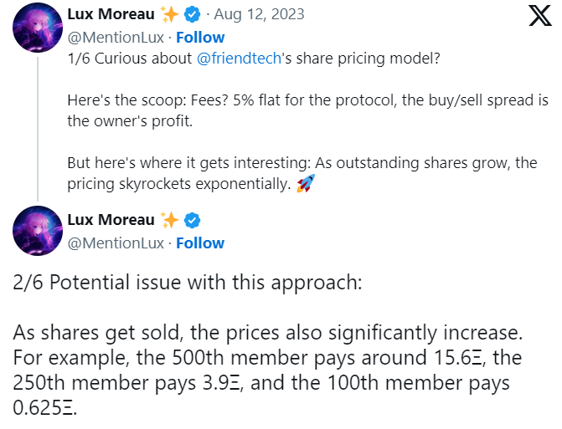This screenshot has height=429, width=562.
Task: Open the Aug 12, 2023 timestamp link
Action: point(259,14)
